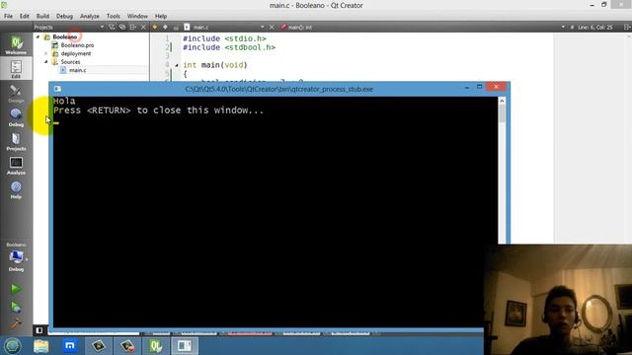The height and width of the screenshot is (355, 632).
Task: Close the main.c document
Action: (272, 27)
